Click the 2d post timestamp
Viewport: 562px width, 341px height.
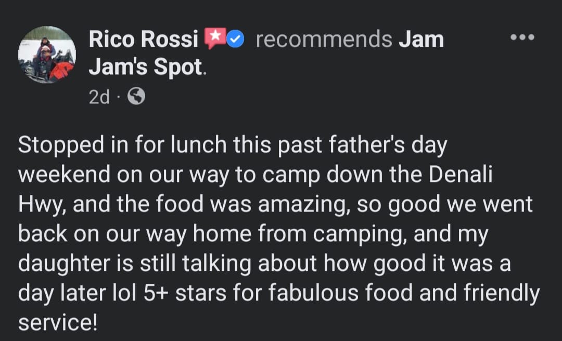[x=99, y=97]
